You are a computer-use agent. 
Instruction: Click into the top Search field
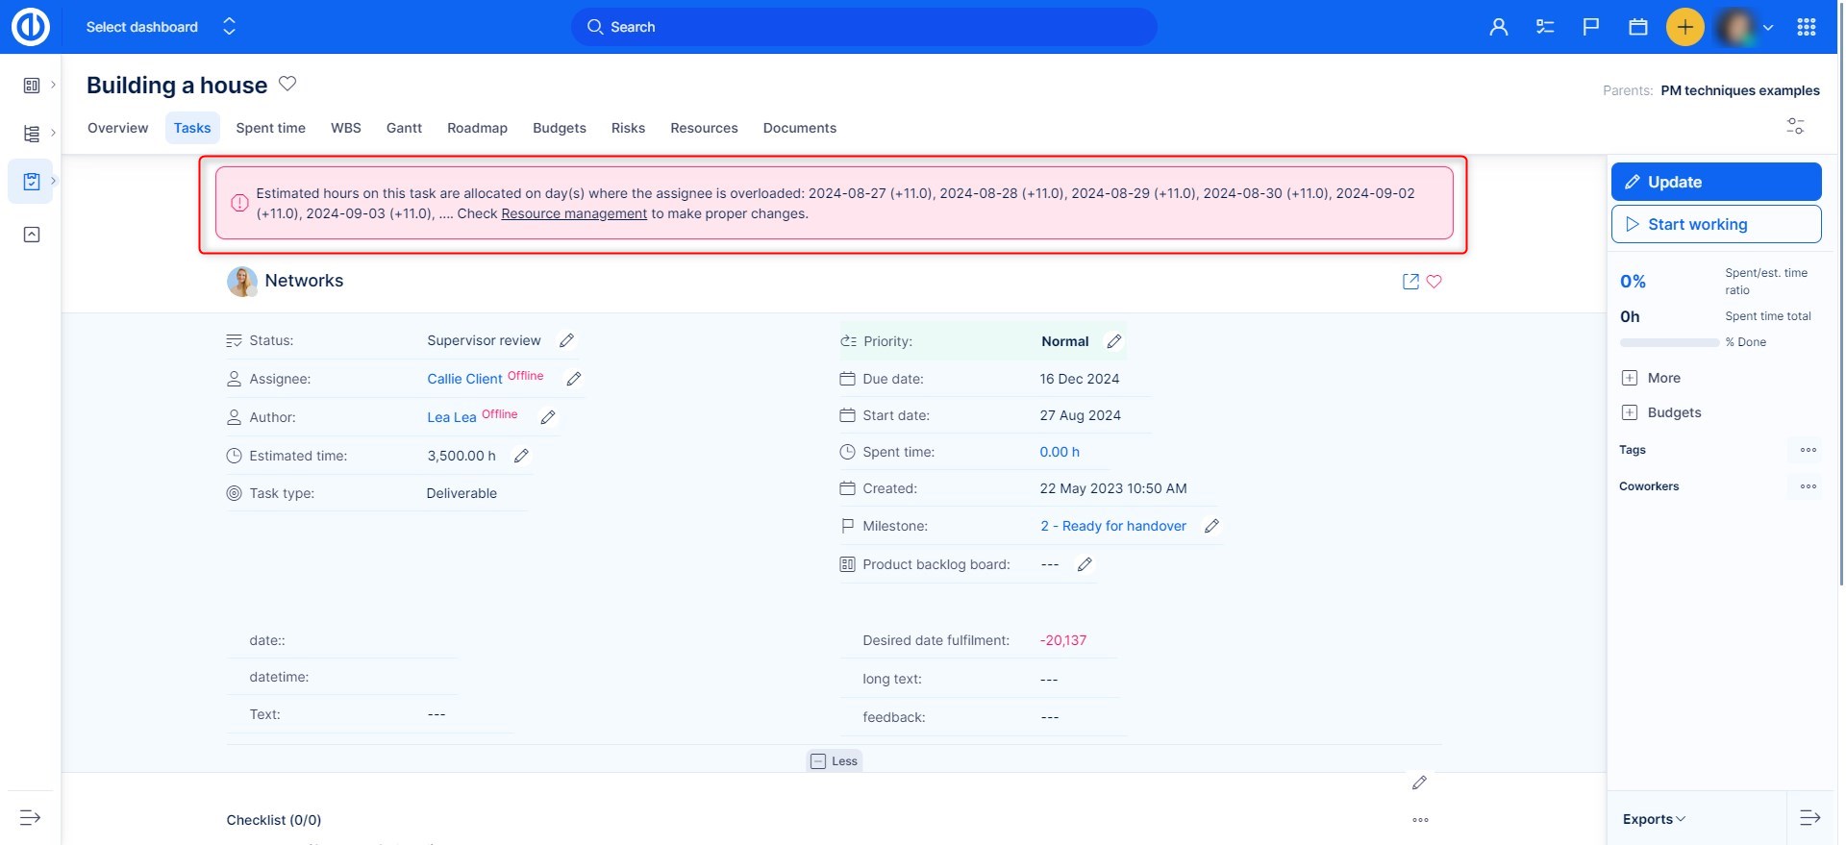click(863, 27)
